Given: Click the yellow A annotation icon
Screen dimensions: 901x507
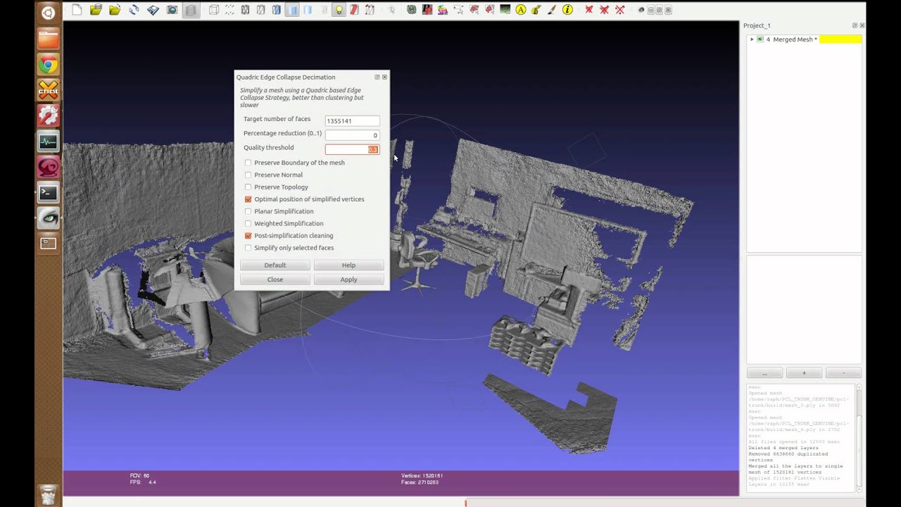Looking at the screenshot, I should 521,10.
